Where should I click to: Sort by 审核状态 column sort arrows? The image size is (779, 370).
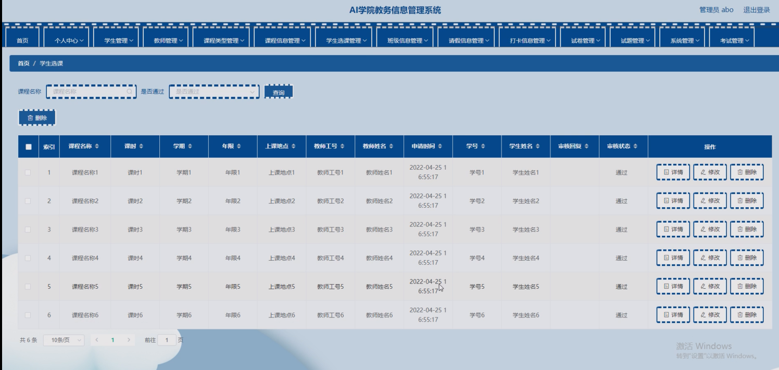click(636, 147)
